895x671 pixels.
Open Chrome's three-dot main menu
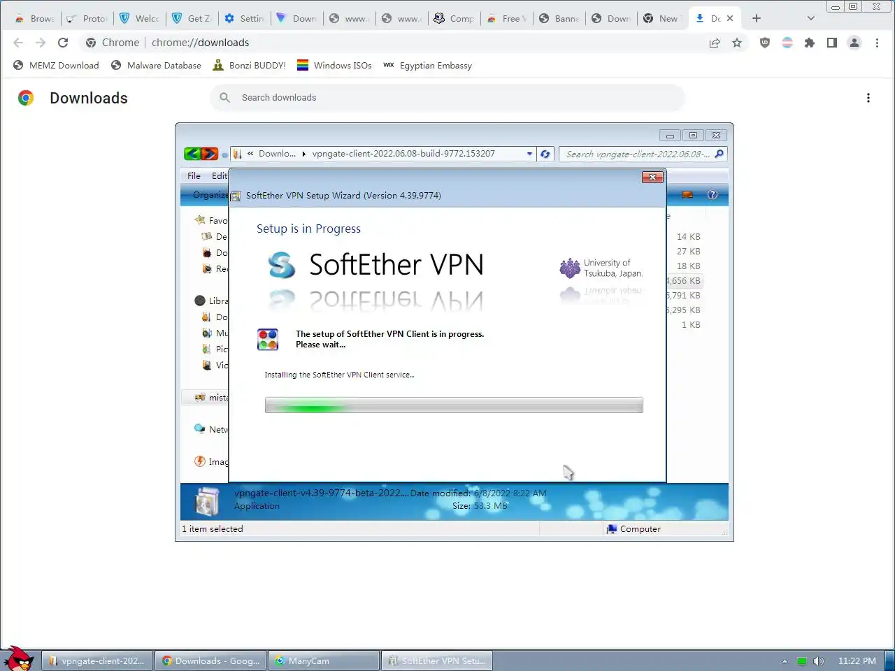[x=877, y=43]
